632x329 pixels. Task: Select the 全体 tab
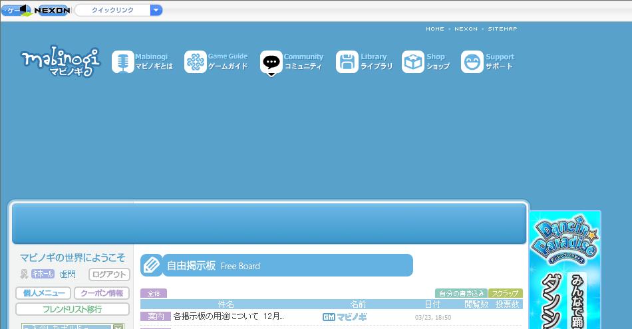click(x=154, y=294)
